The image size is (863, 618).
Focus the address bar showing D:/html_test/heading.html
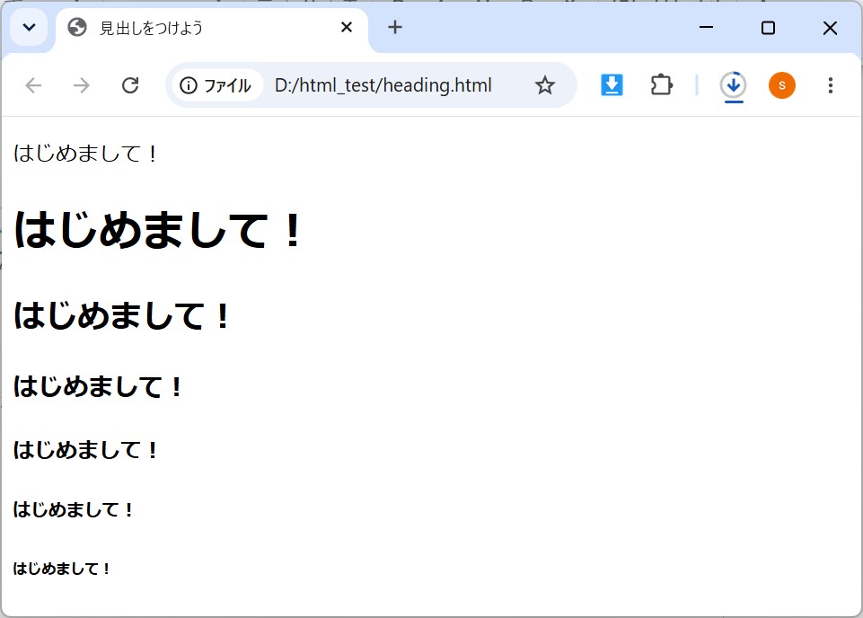[x=383, y=85]
